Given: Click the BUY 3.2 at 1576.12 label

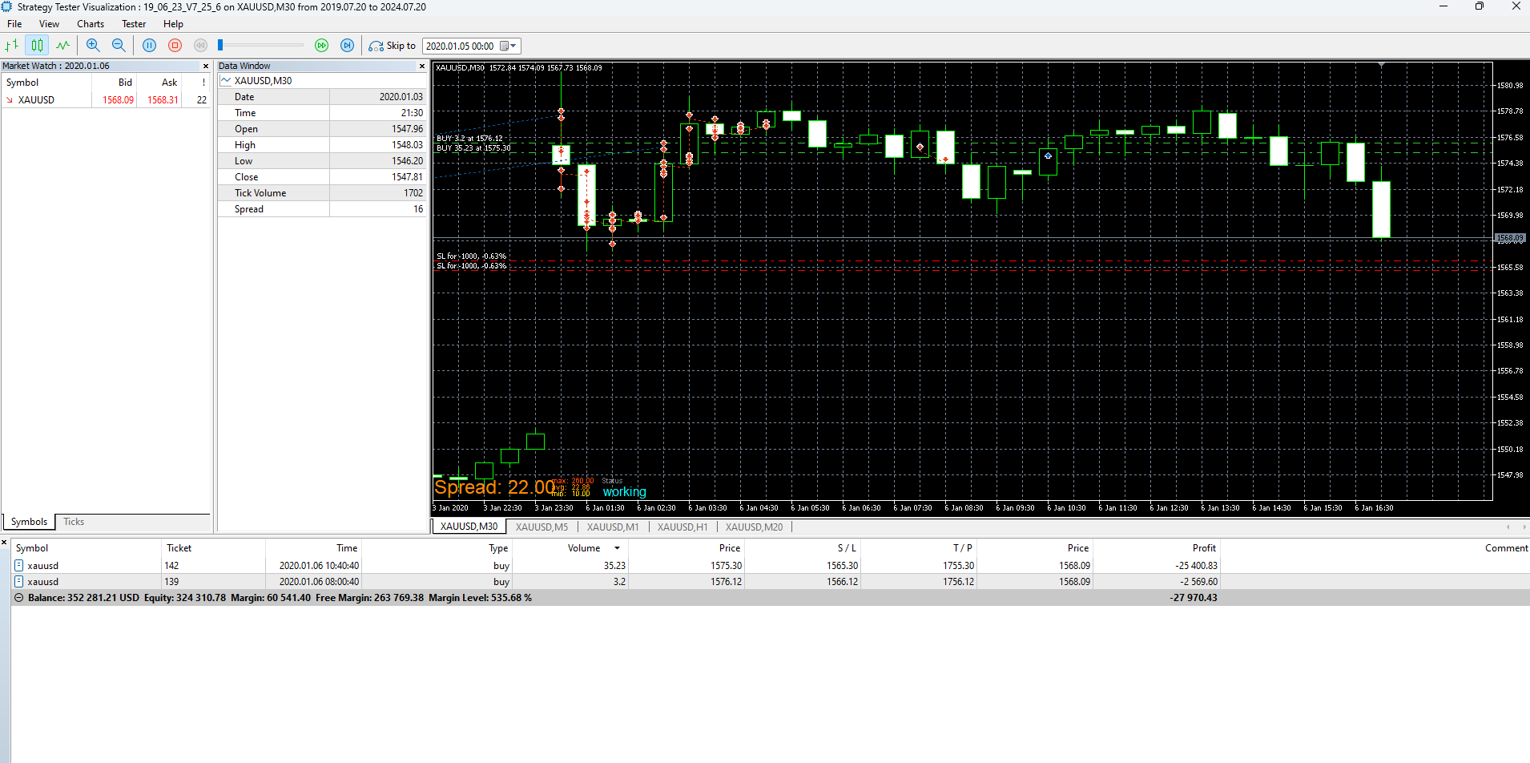Looking at the screenshot, I should click(469, 139).
